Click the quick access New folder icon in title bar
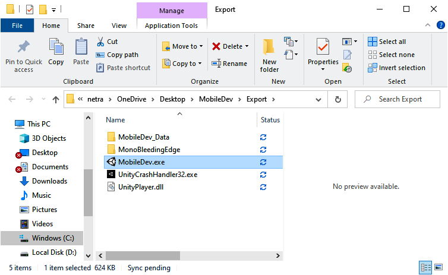 43,10
